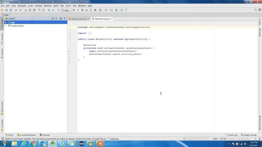Open the Structure side panel
Image resolution: width=262 pixels, height=147 pixels.
tap(2, 39)
